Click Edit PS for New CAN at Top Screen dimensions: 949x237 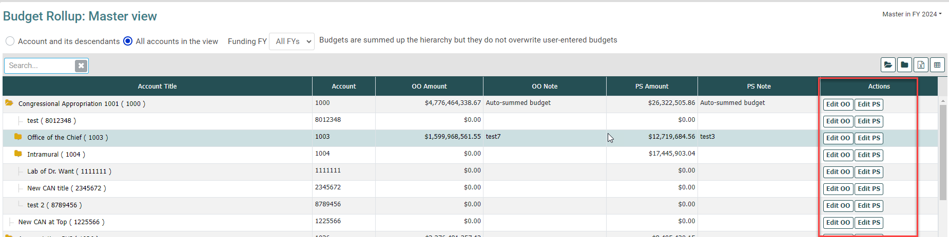(869, 223)
